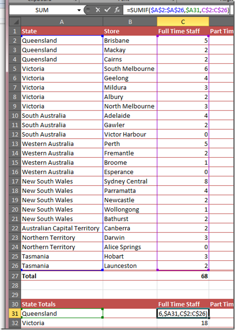Select New South Wales cell in row 17
The width and height of the screenshot is (235, 330).
[x=62, y=181]
